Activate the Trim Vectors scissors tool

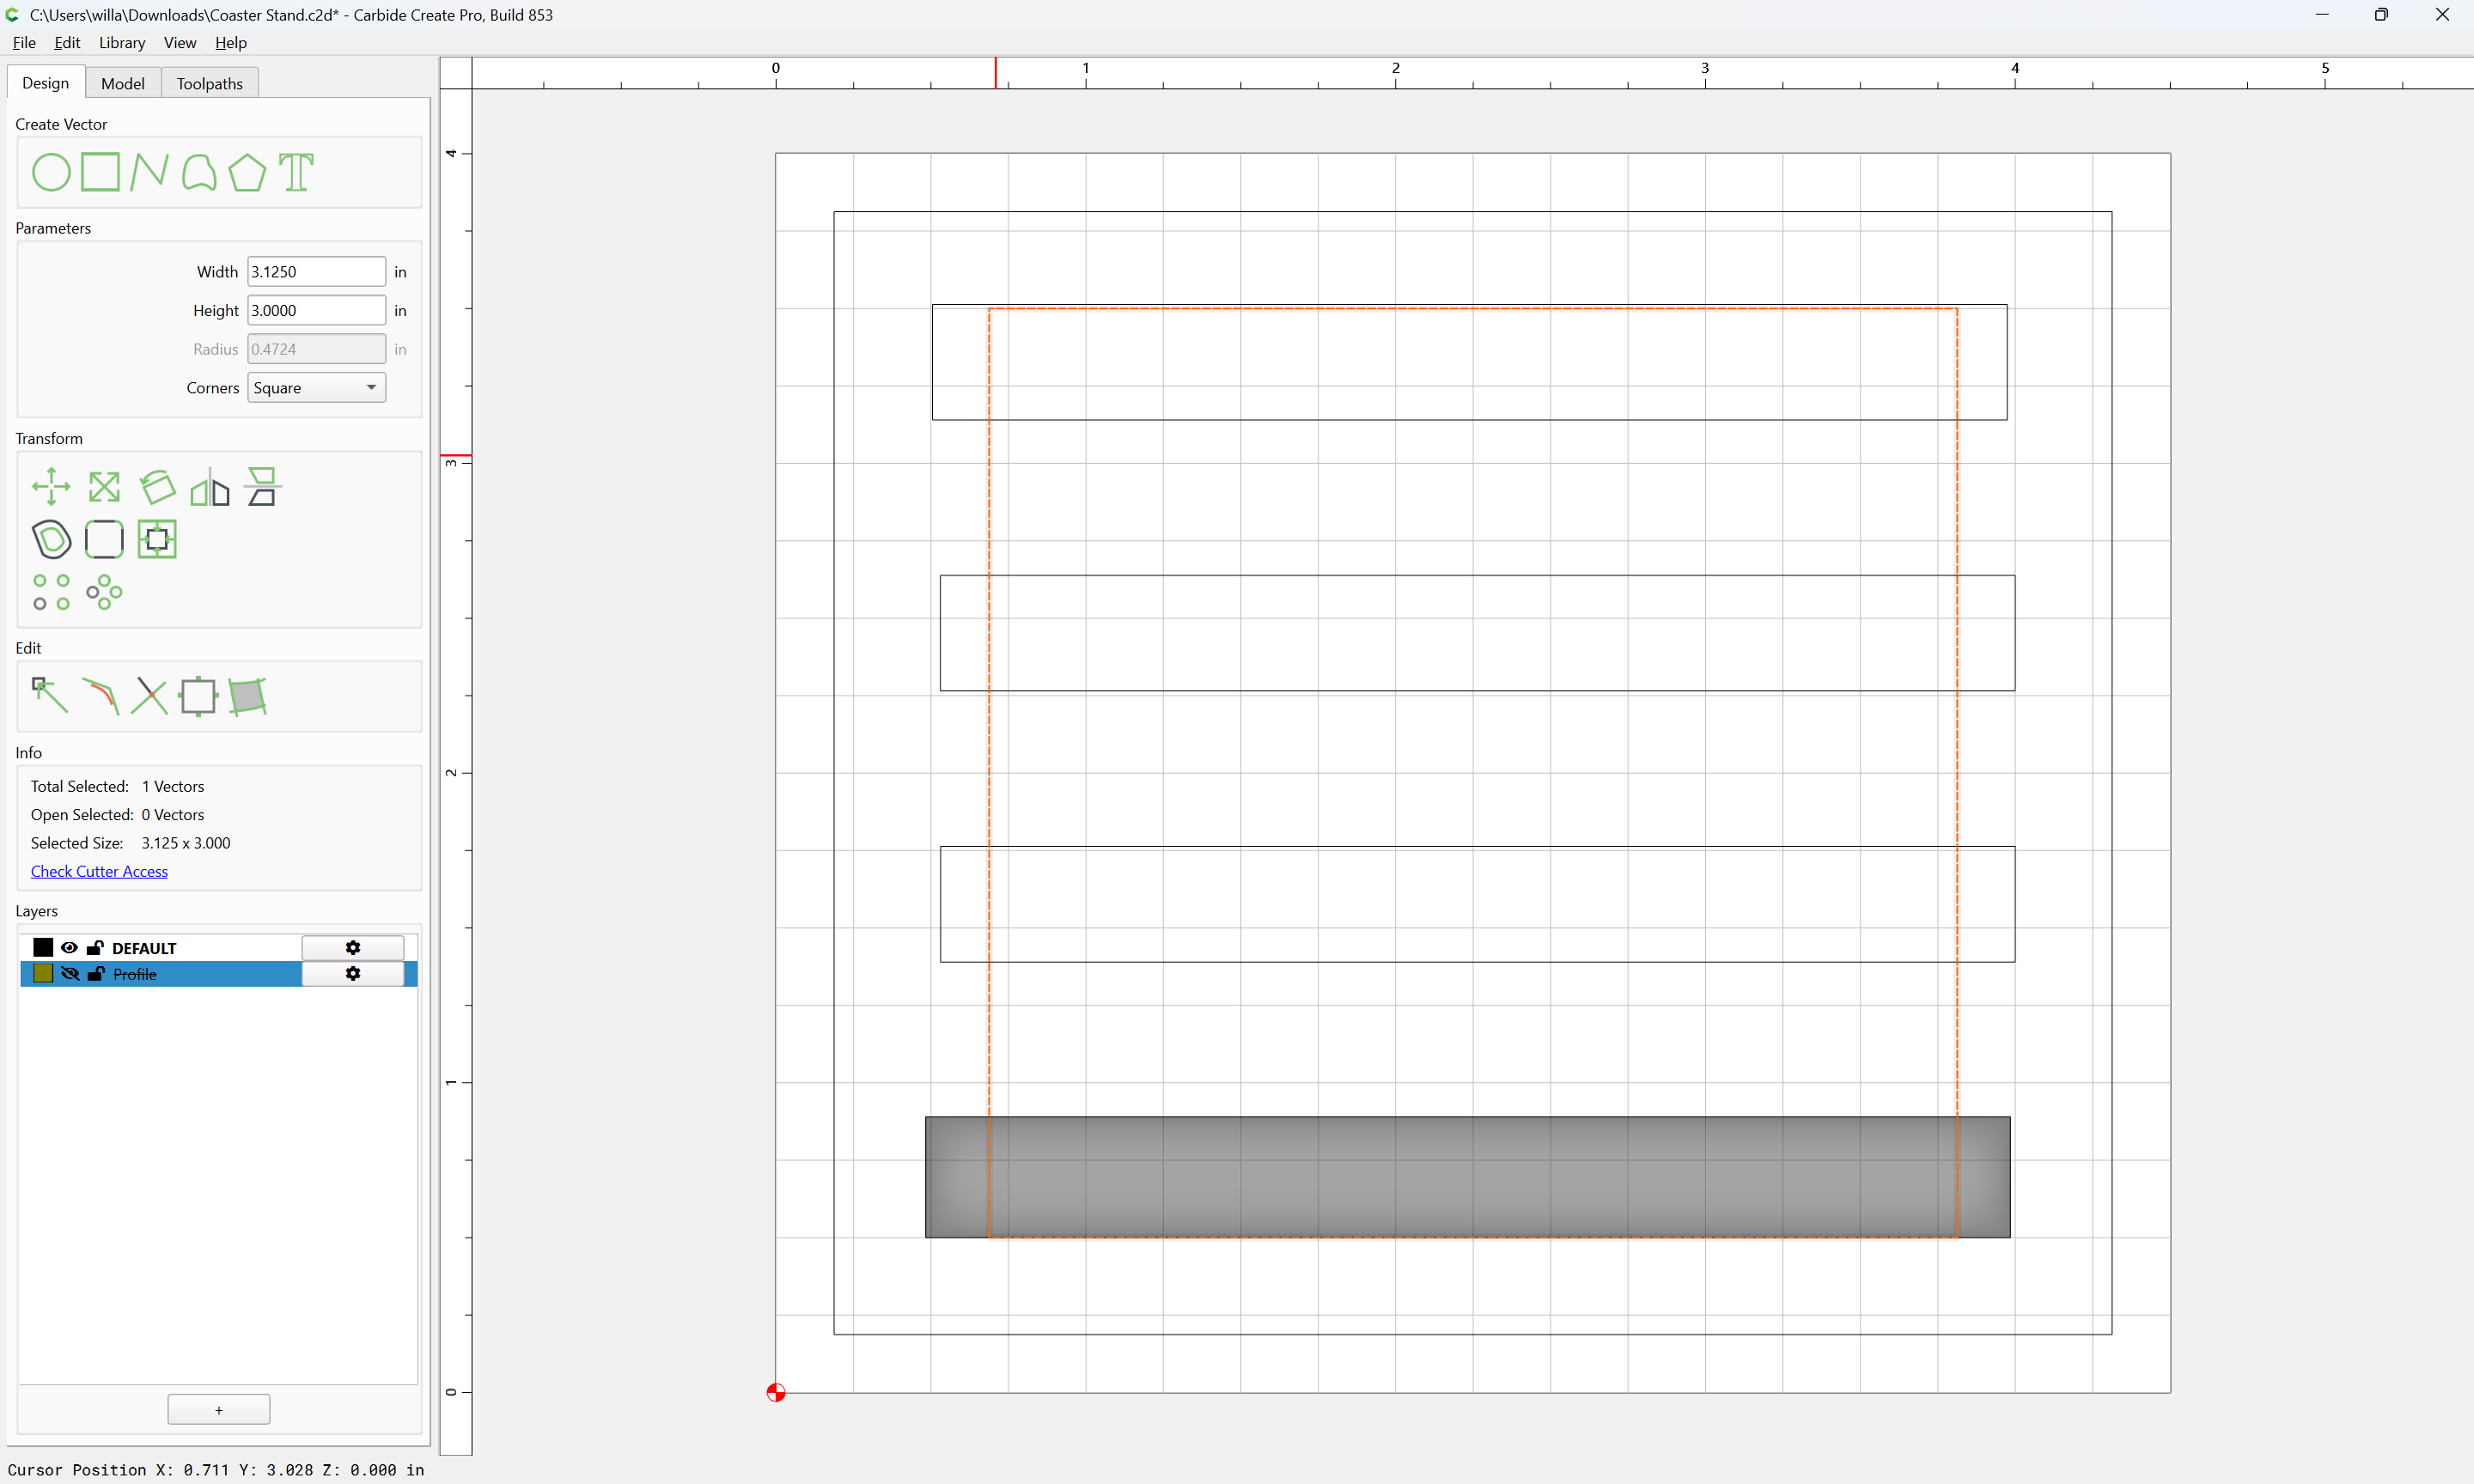[x=149, y=695]
